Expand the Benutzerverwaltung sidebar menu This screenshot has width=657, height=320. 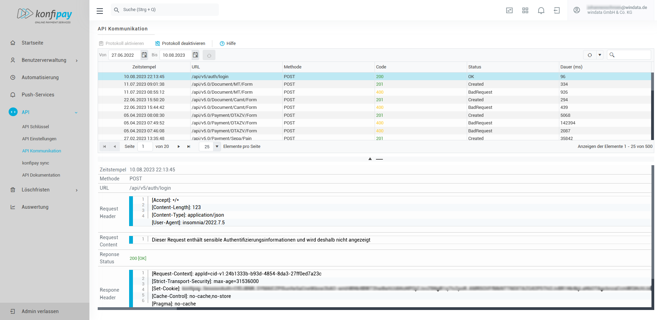pos(44,60)
